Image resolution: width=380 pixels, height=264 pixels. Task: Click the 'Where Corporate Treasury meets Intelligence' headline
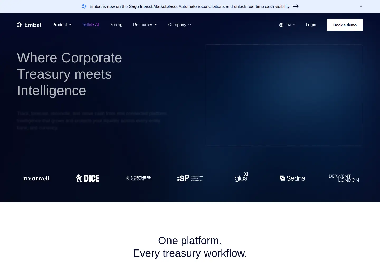69,74
